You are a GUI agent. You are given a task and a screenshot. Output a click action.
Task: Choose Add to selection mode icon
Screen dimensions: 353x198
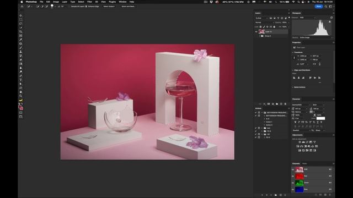(42, 7)
